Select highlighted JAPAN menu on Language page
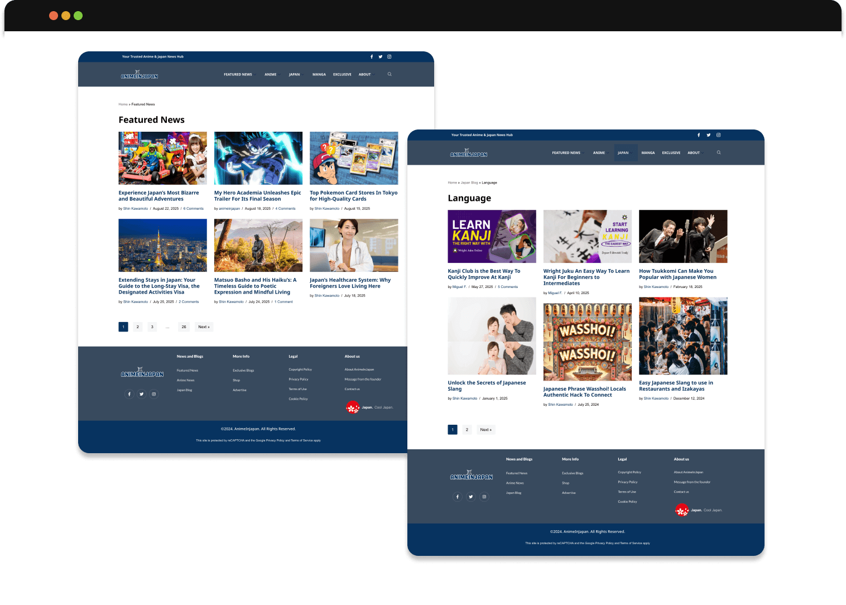The width and height of the screenshot is (846, 605). coord(623,153)
